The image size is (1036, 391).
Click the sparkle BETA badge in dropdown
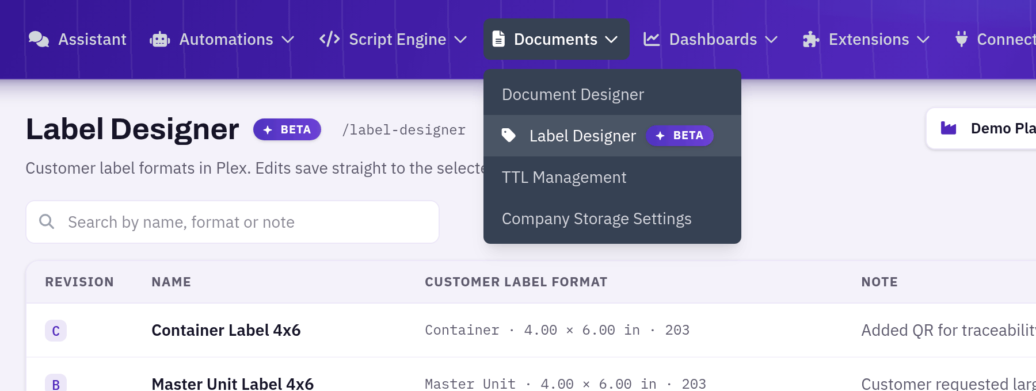[x=680, y=136]
